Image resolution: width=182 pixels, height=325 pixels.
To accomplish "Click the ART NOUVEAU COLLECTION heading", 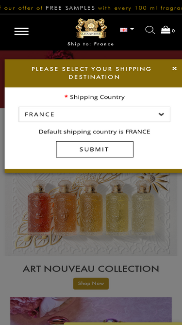I will [x=91, y=269].
